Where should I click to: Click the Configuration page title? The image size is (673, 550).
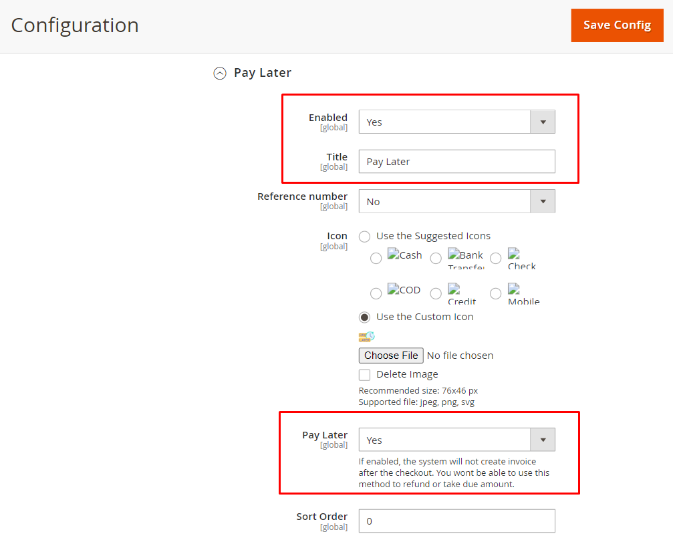point(75,25)
